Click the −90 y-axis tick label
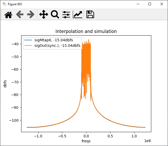The width and height of the screenshot is (168, 146). coord(15,108)
